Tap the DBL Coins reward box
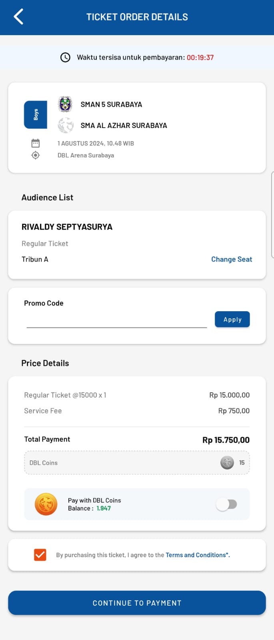 coord(137,463)
